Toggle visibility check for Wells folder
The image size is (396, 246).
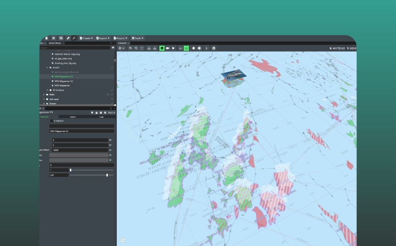point(112,94)
